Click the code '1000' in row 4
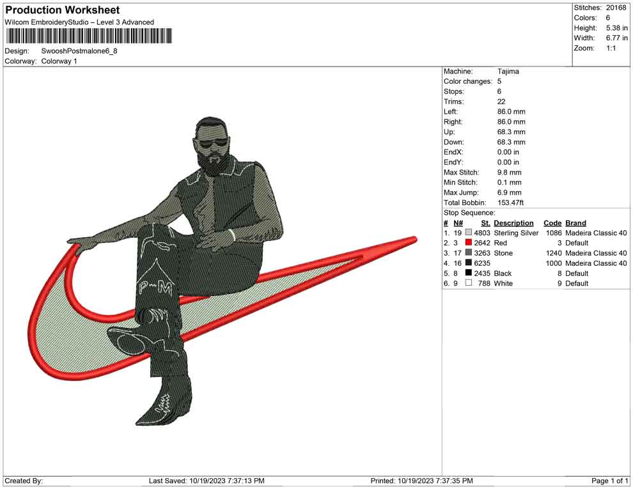The image size is (633, 487). [554, 263]
